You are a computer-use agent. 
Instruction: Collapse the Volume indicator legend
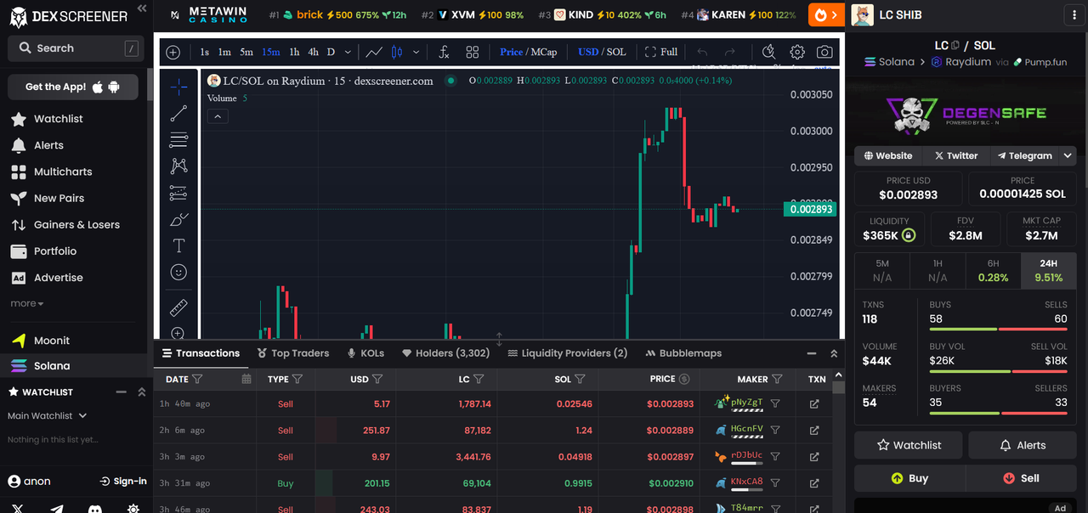coord(218,116)
